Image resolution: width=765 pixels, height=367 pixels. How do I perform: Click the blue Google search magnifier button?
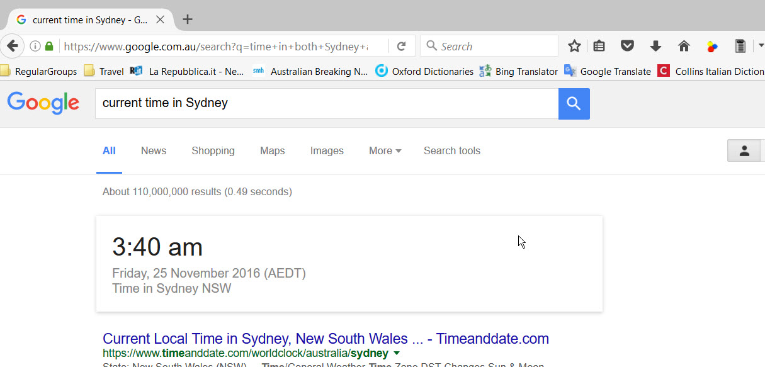tap(574, 104)
